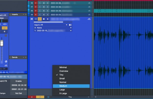
Task: Open automation icon on track 20
Action: [x=89, y=19]
